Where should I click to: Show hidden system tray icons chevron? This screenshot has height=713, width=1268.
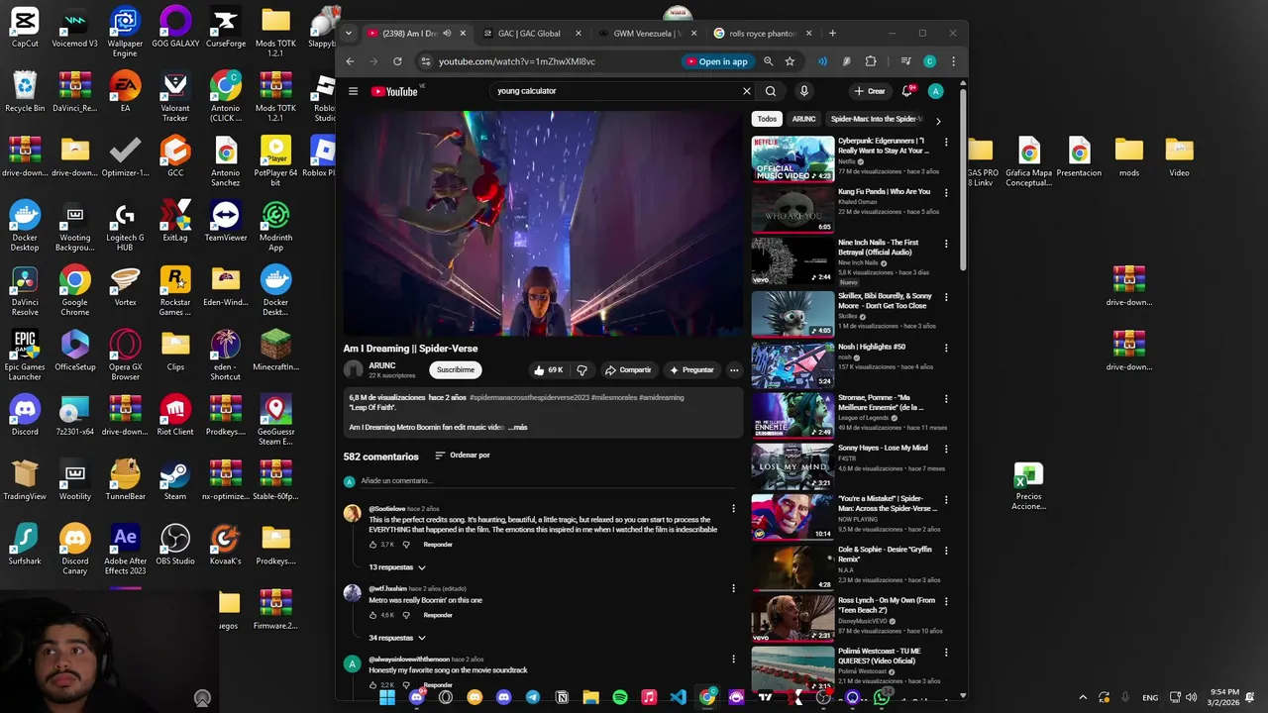pos(1083,697)
